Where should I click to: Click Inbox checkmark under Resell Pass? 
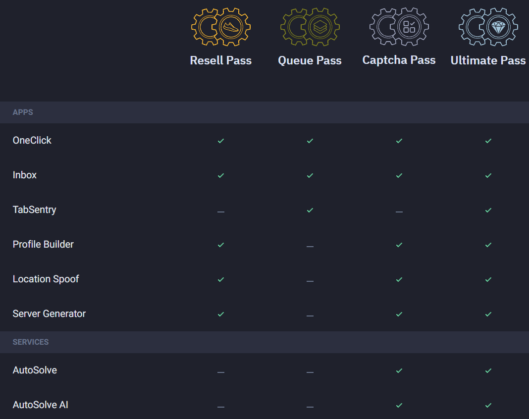(x=220, y=175)
